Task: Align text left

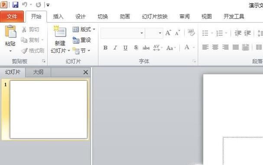Action: 205,47
